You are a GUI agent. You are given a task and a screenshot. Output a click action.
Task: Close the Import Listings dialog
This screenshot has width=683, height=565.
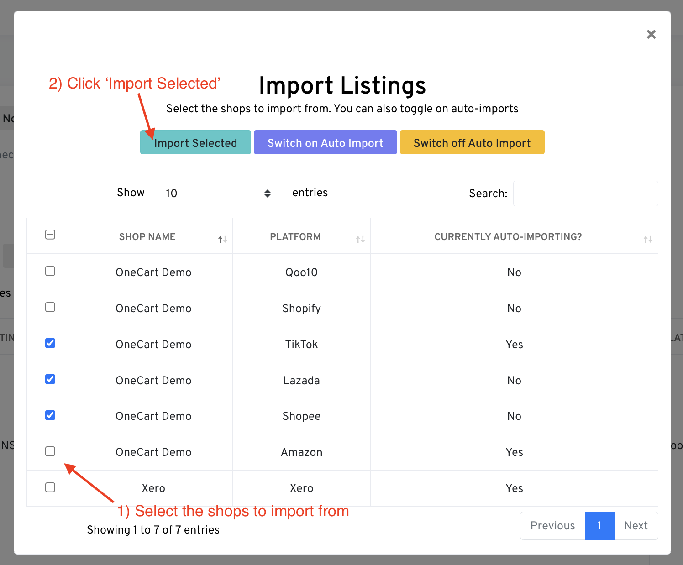(x=651, y=34)
